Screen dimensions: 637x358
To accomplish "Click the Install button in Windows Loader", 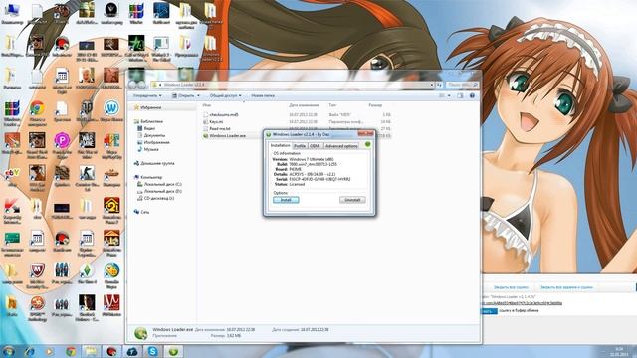I will 286,200.
